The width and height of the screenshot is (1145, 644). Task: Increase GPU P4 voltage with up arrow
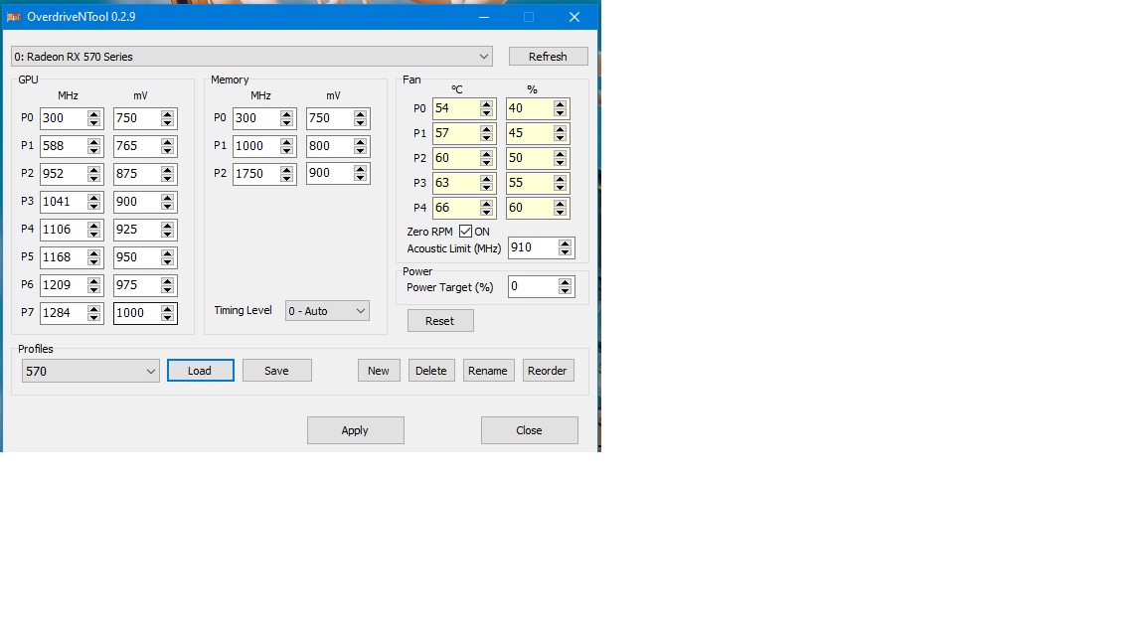tap(167, 225)
